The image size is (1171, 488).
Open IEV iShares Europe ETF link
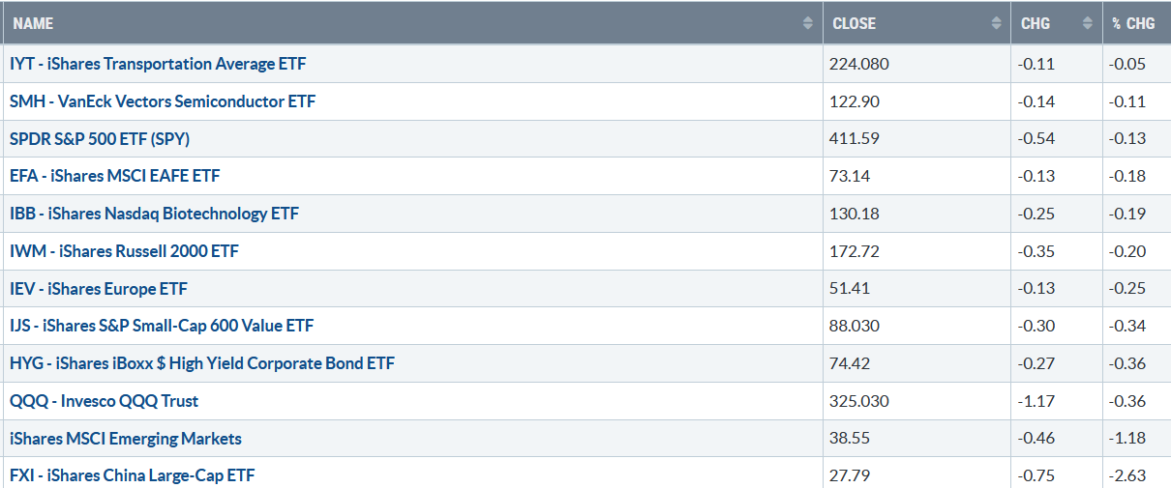(99, 289)
